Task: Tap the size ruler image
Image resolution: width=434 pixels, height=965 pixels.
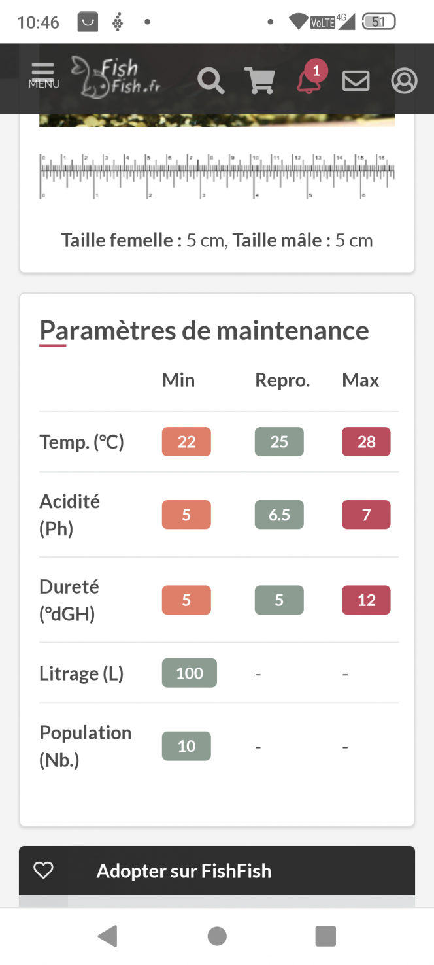Action: click(x=217, y=177)
